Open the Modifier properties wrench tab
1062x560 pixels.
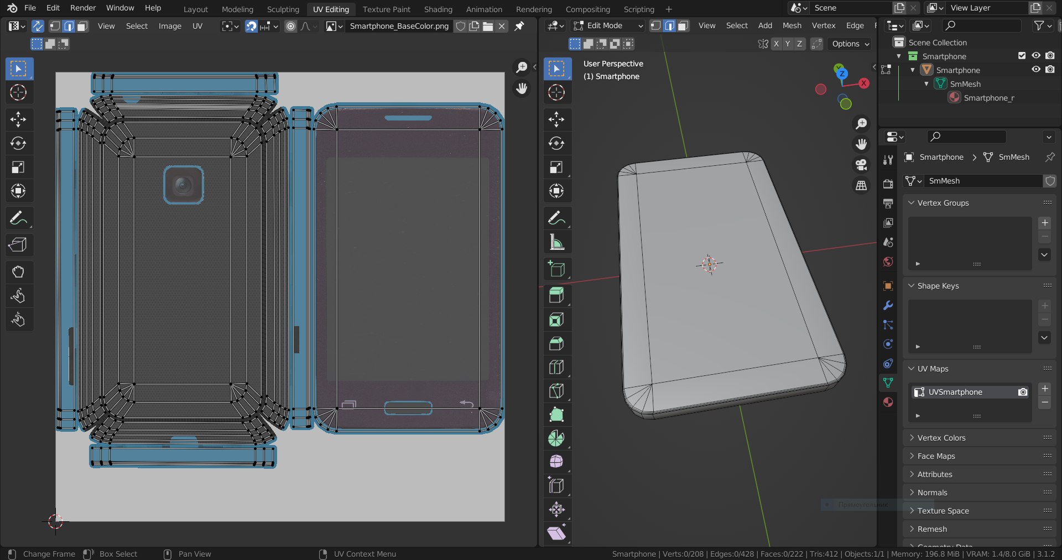pos(888,305)
